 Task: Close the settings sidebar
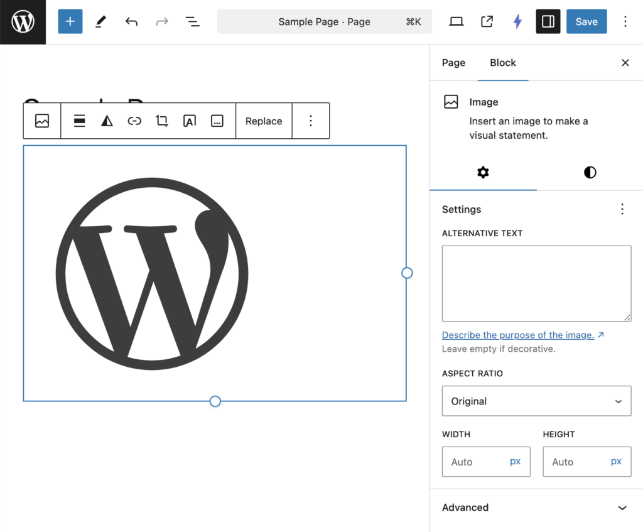tap(625, 63)
